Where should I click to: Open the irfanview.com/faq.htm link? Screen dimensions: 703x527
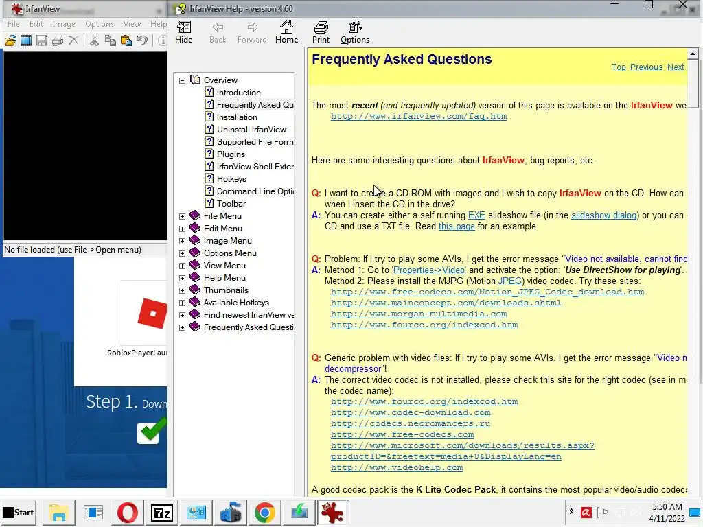tap(419, 117)
